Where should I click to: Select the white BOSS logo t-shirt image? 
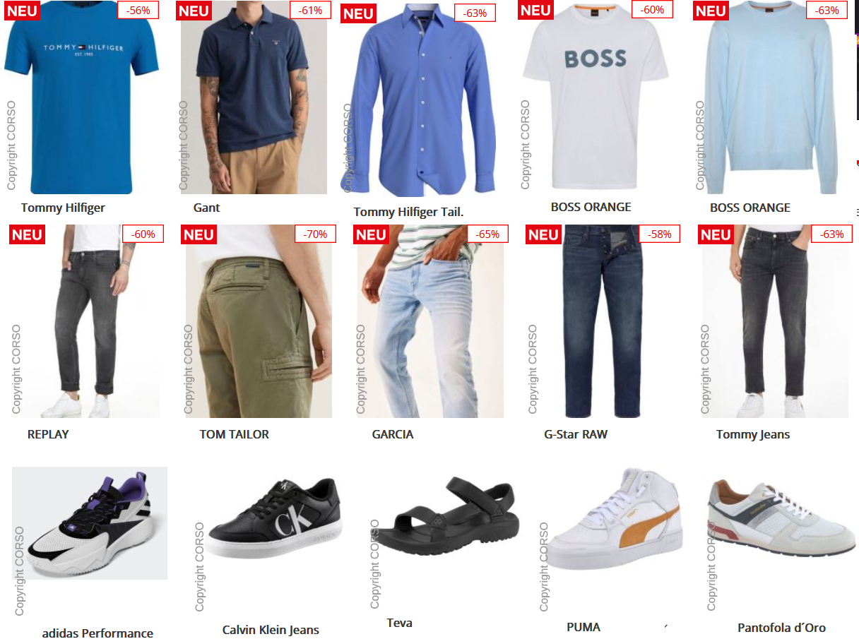[596, 97]
